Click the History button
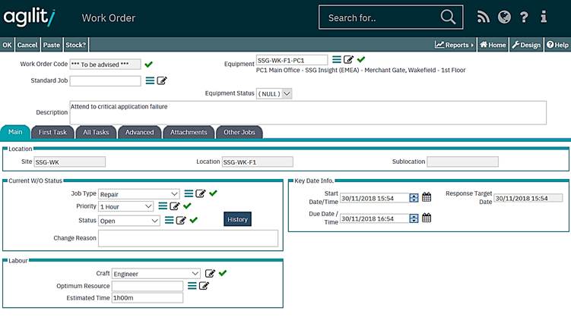Screen dimensions: 571x320 237,219
